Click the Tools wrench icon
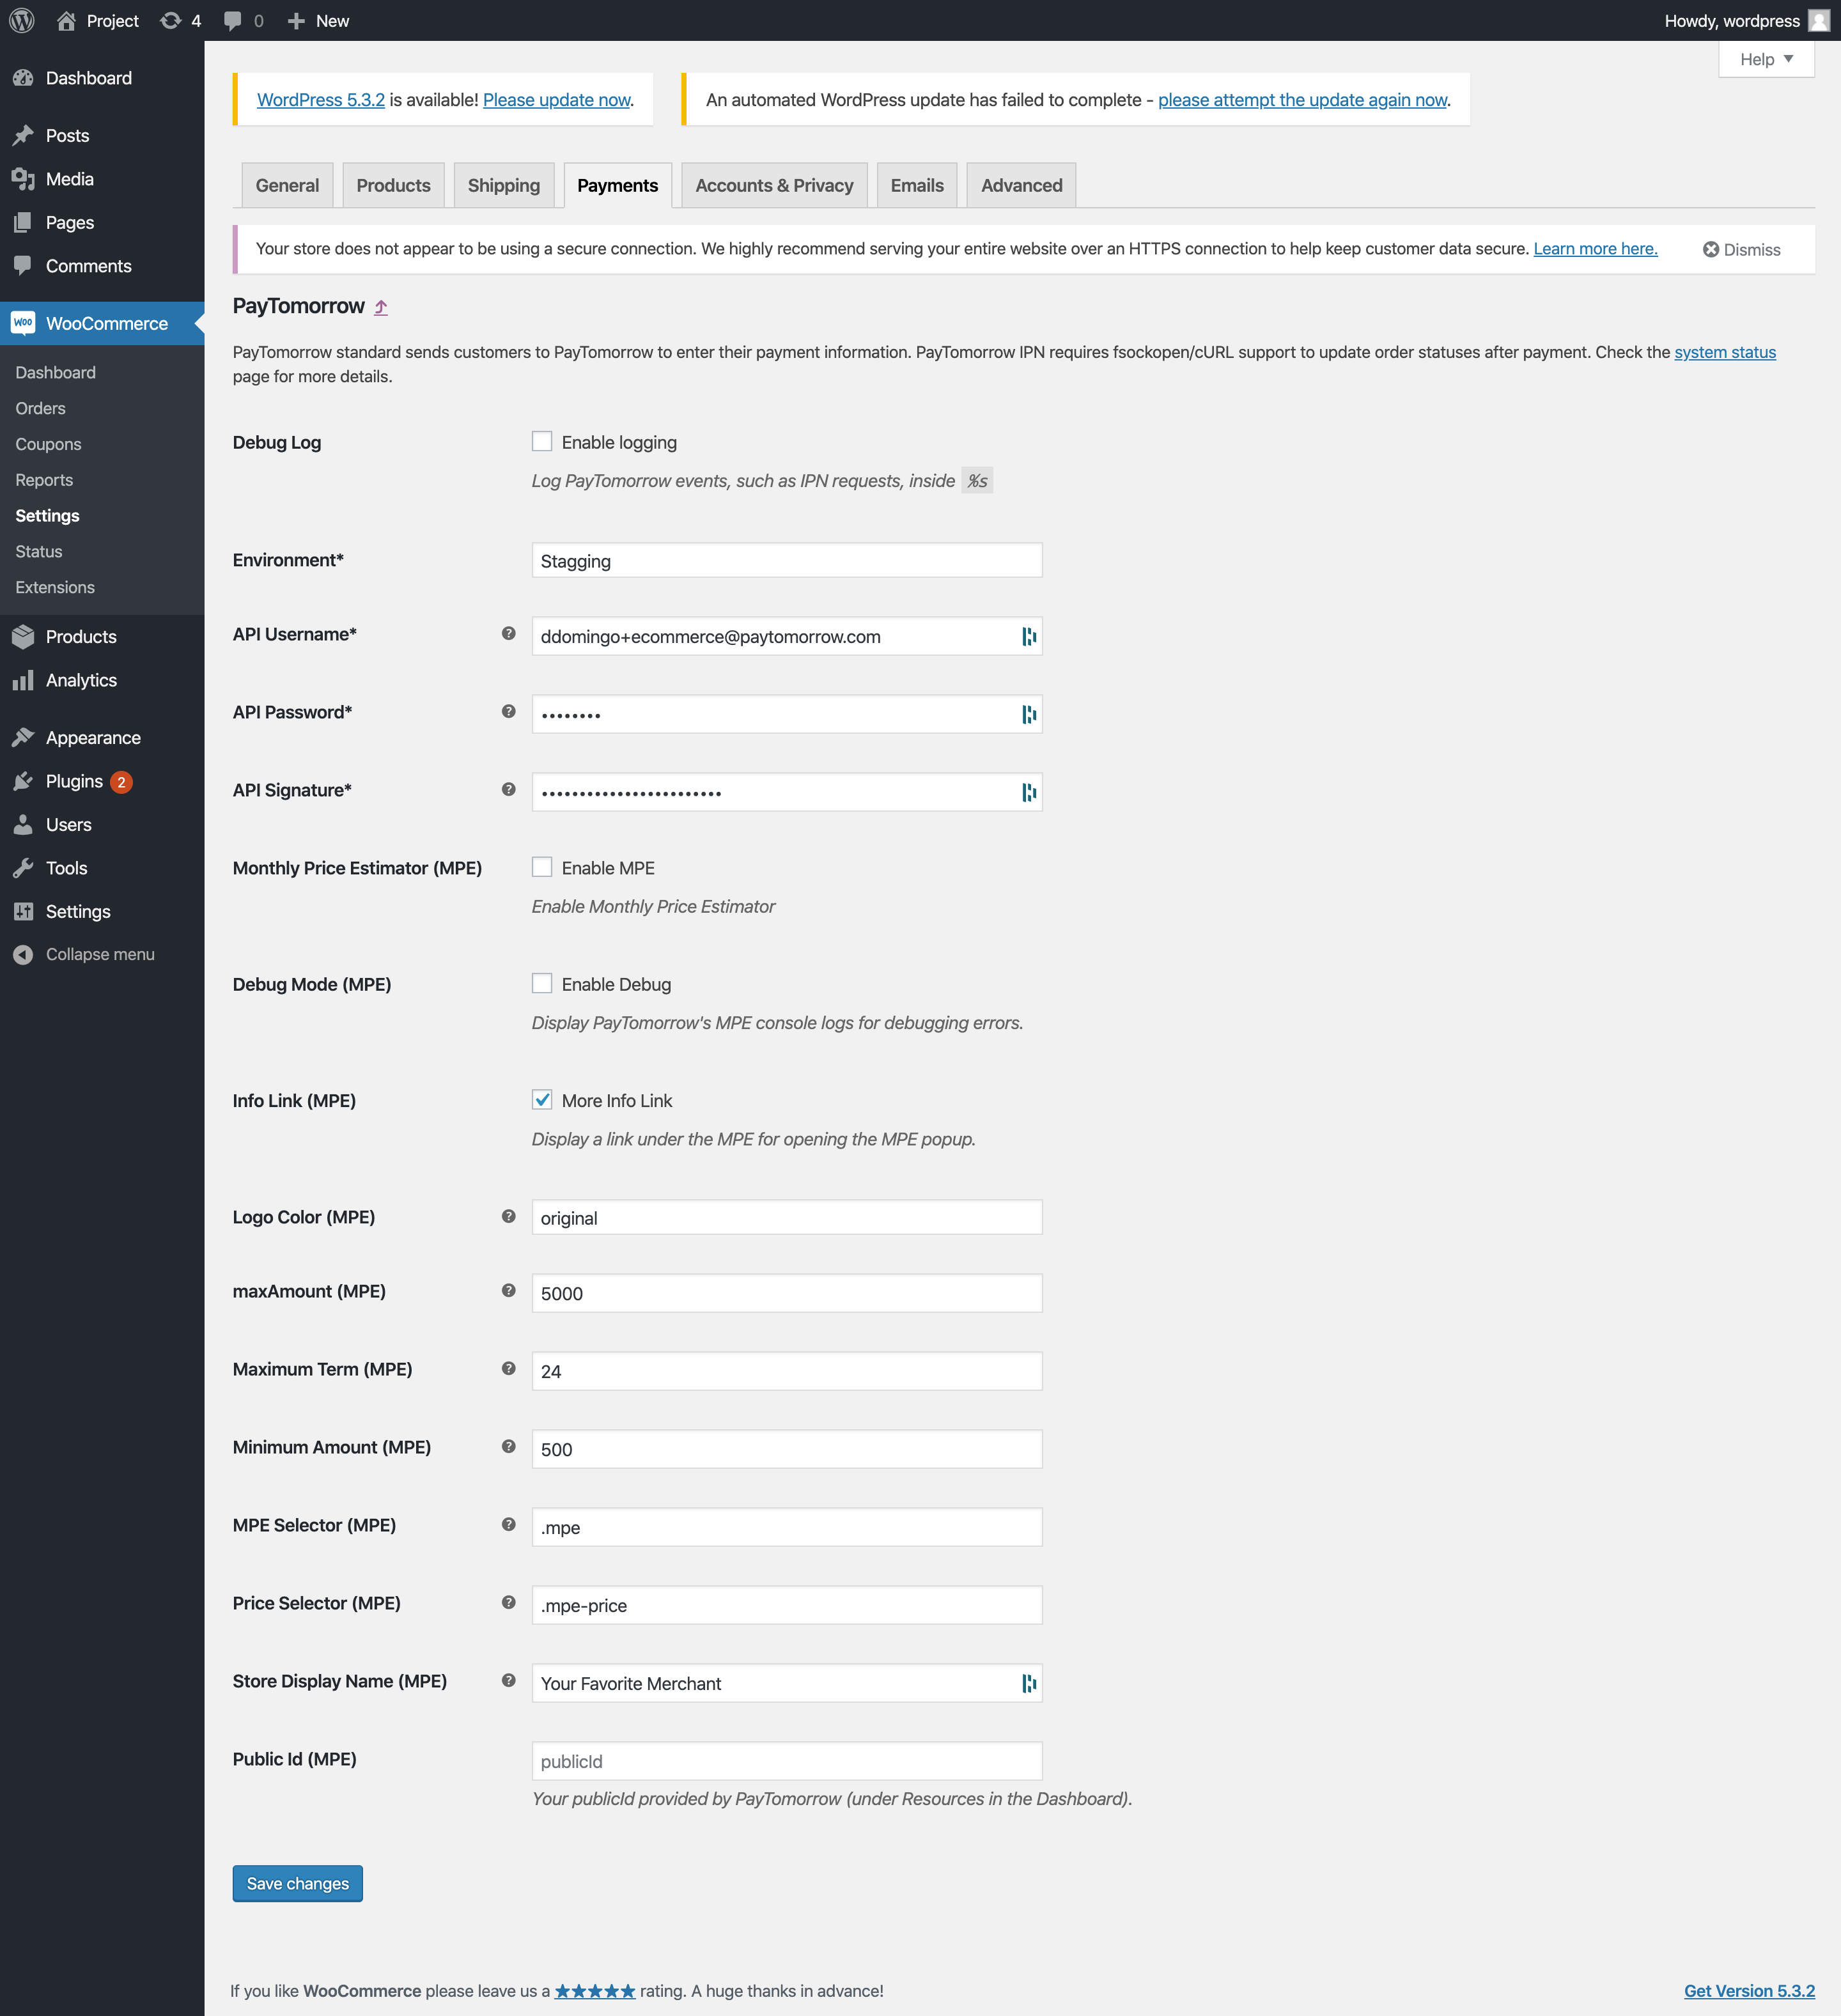This screenshot has height=2016, width=1841. click(23, 868)
